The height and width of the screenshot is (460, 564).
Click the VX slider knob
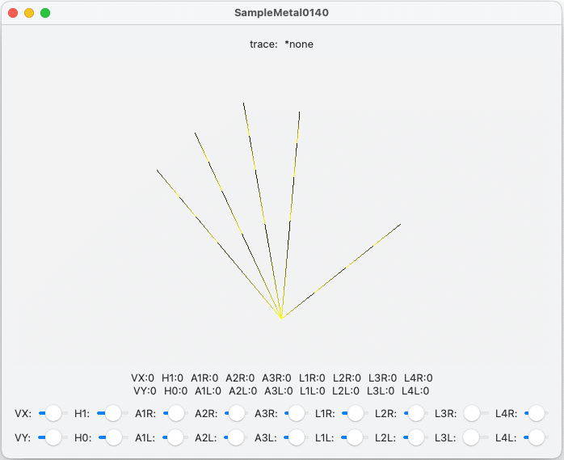(x=53, y=413)
